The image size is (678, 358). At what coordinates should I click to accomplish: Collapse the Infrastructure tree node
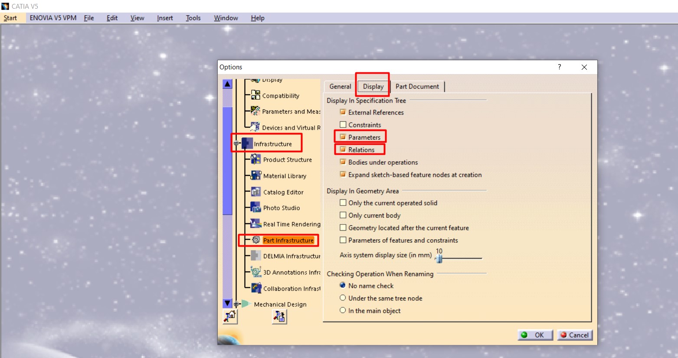[237, 143]
